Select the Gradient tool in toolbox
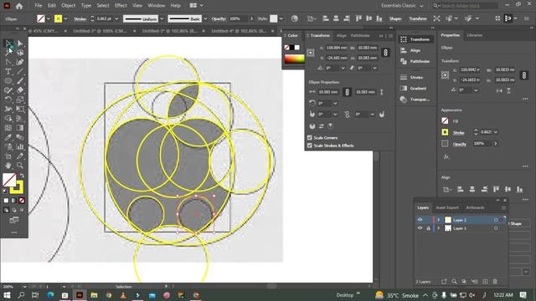 pos(20,128)
